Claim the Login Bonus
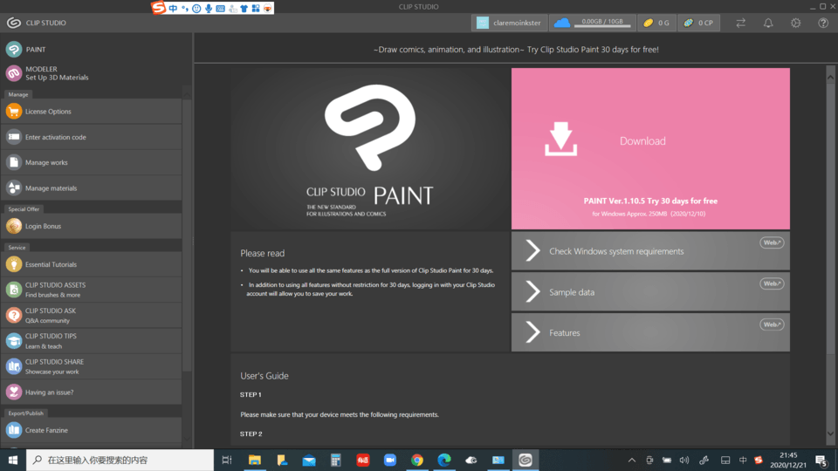The image size is (838, 471). (92, 226)
